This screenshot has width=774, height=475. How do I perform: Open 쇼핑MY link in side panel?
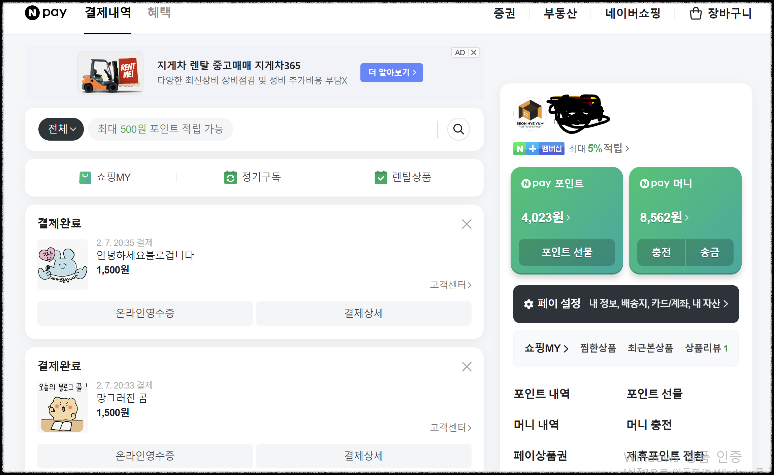546,348
